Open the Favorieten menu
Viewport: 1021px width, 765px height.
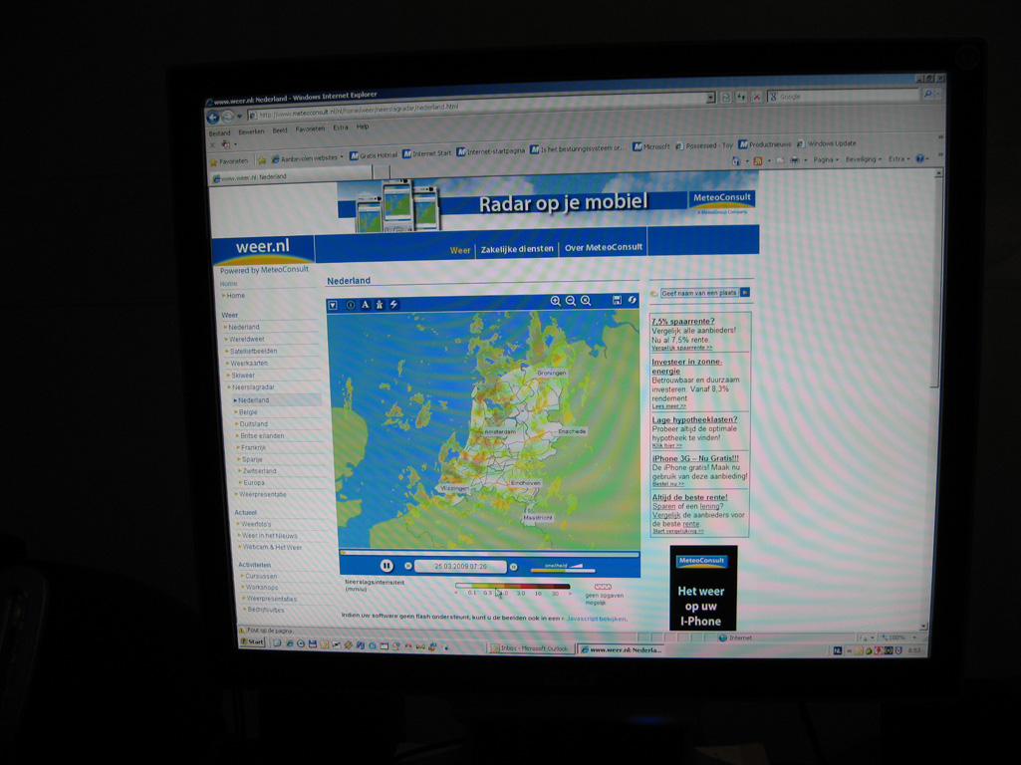coord(310,128)
